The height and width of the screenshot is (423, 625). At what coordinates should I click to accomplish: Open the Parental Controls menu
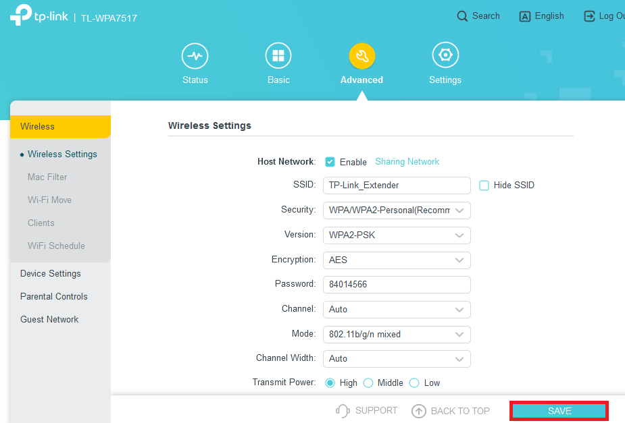tap(53, 296)
